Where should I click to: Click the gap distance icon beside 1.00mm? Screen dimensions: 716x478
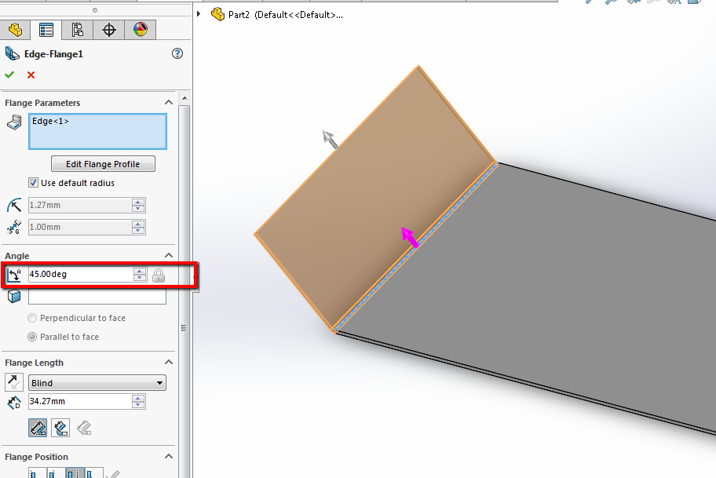pyautogui.click(x=14, y=227)
